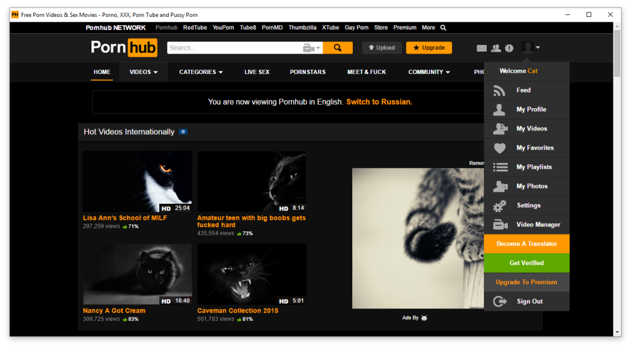Viewport: 631px width, 348px height.
Task: Select Video Manager menu entry
Action: [x=527, y=225]
